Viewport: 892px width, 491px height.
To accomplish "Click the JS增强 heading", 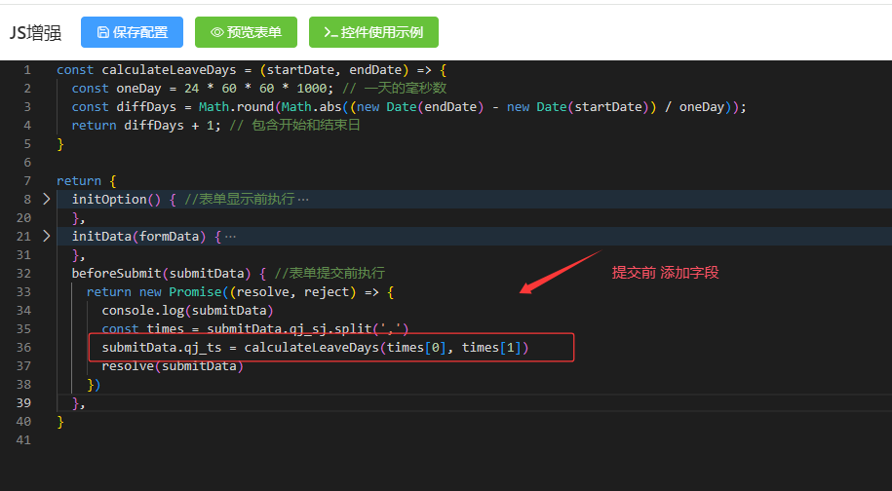I will click(x=35, y=32).
